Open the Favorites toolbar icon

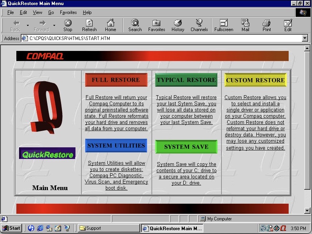point(156,25)
